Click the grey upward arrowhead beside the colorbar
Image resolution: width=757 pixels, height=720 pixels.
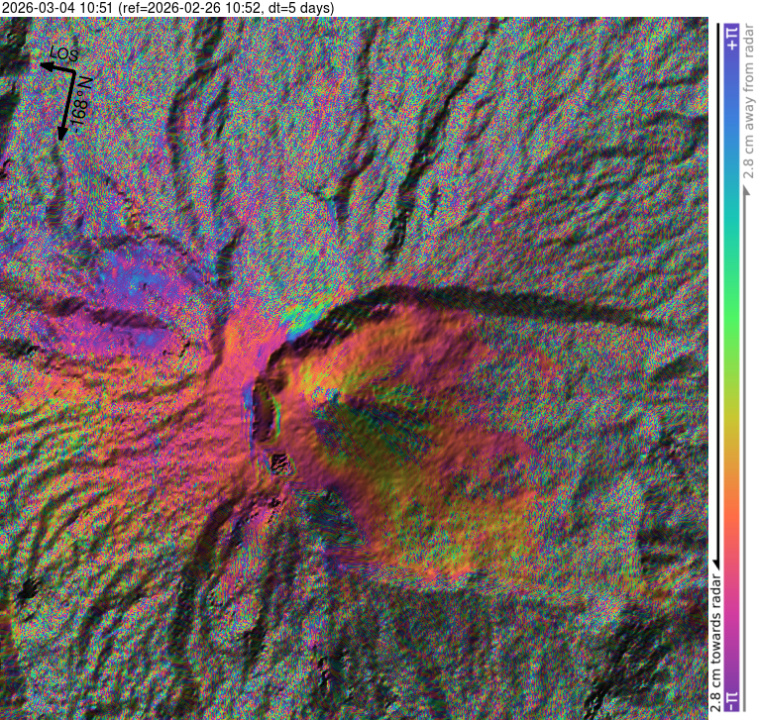[x=746, y=187]
